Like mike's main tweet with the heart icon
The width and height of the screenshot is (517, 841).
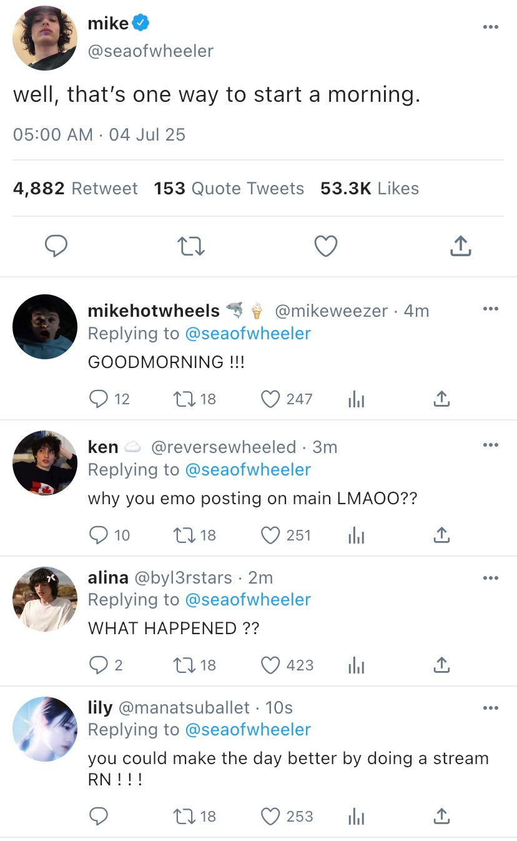tap(325, 246)
